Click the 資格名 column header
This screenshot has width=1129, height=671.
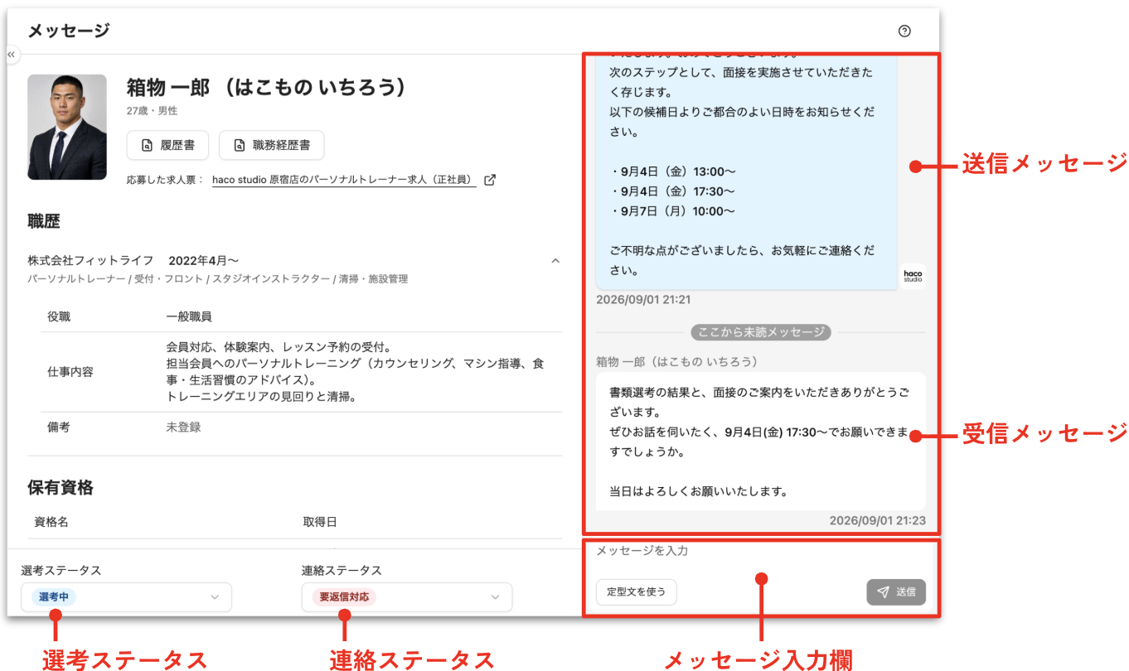pyautogui.click(x=51, y=522)
